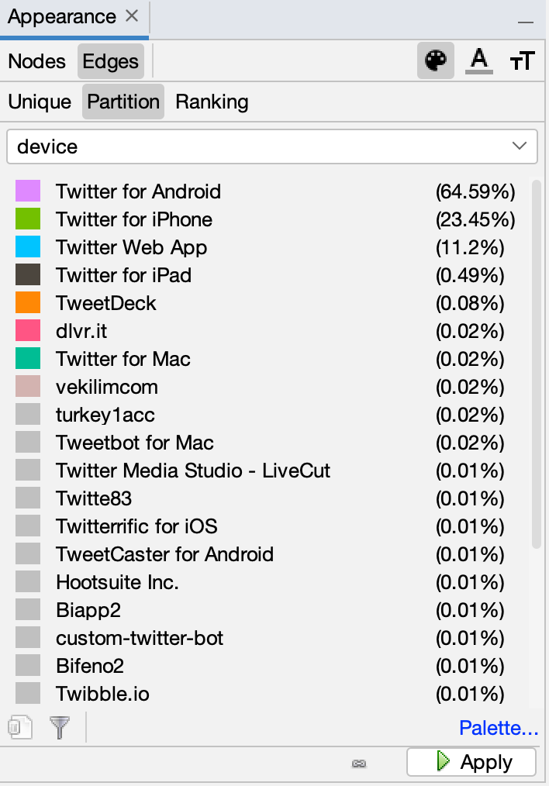The image size is (549, 786).
Task: Open the Palette... link
Action: 499,728
